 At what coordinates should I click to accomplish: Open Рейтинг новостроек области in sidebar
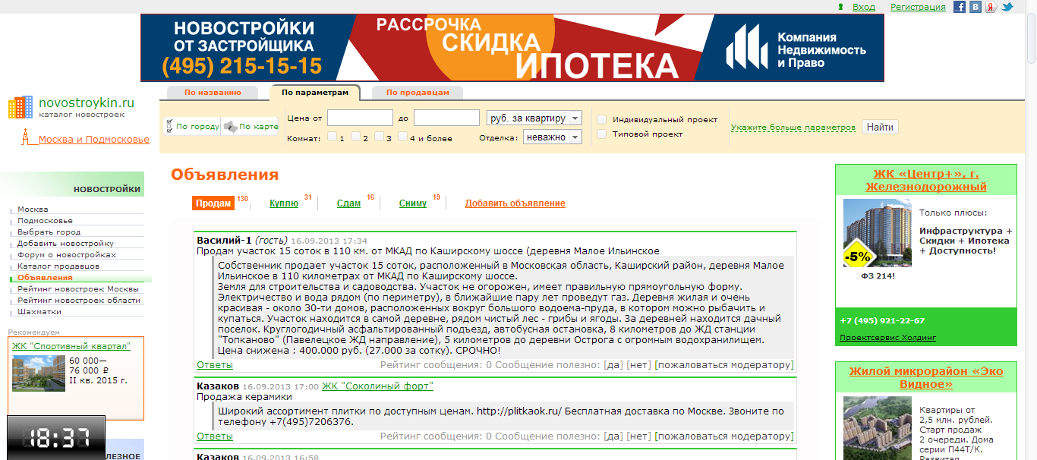click(79, 301)
